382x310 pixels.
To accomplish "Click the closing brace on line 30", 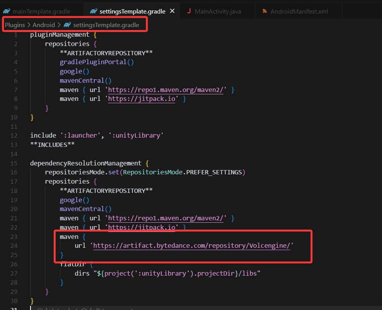I will (x=32, y=301).
